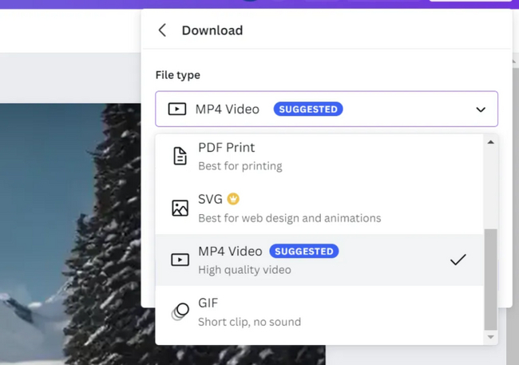Click the checkmark on the MP4 Video row

458,260
